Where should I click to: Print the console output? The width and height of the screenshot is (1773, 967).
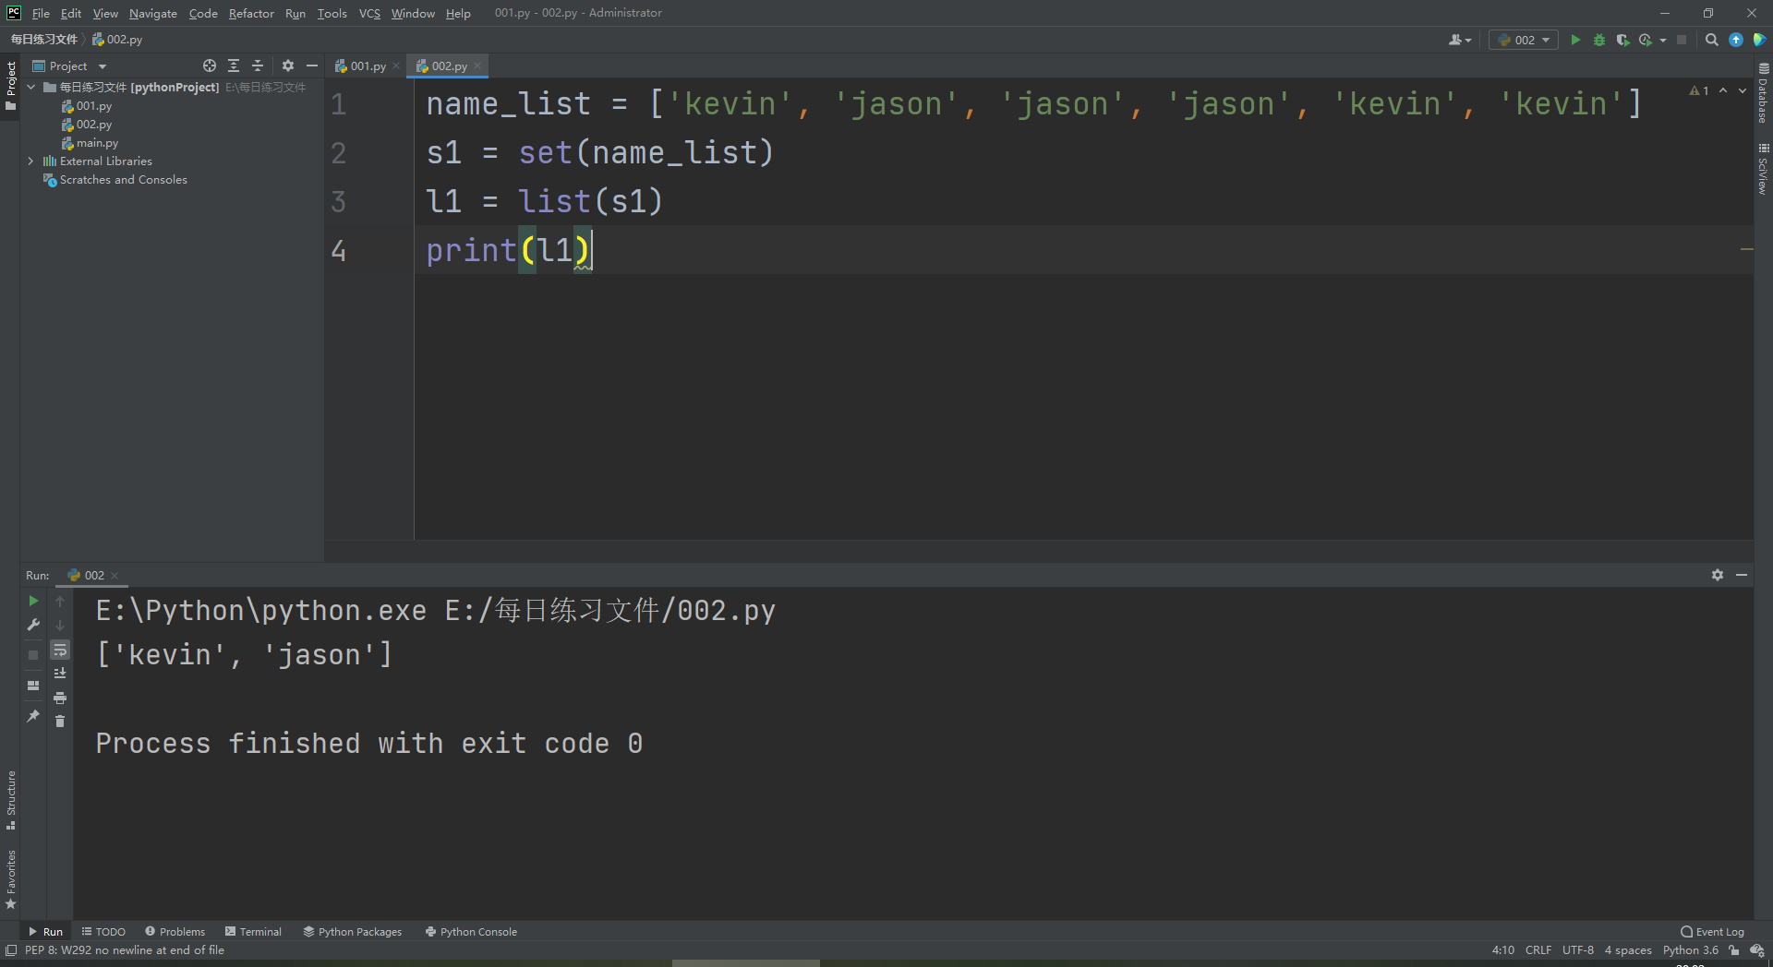coord(60,698)
